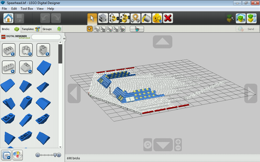Screen dimensions: 260x162
Task: Open the Tool Box menu
Action: click(27, 9)
